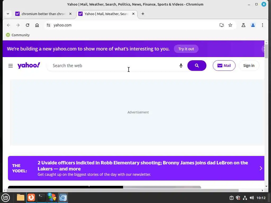Image resolution: width=271 pixels, height=203 pixels.
Task: Open Chromium three-dot menu
Action: point(262,25)
